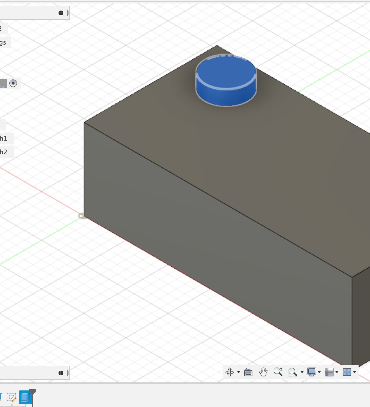Viewport: 370px width, 407px height.
Task: Select the Zoom Window fit tool
Action: coord(293,372)
